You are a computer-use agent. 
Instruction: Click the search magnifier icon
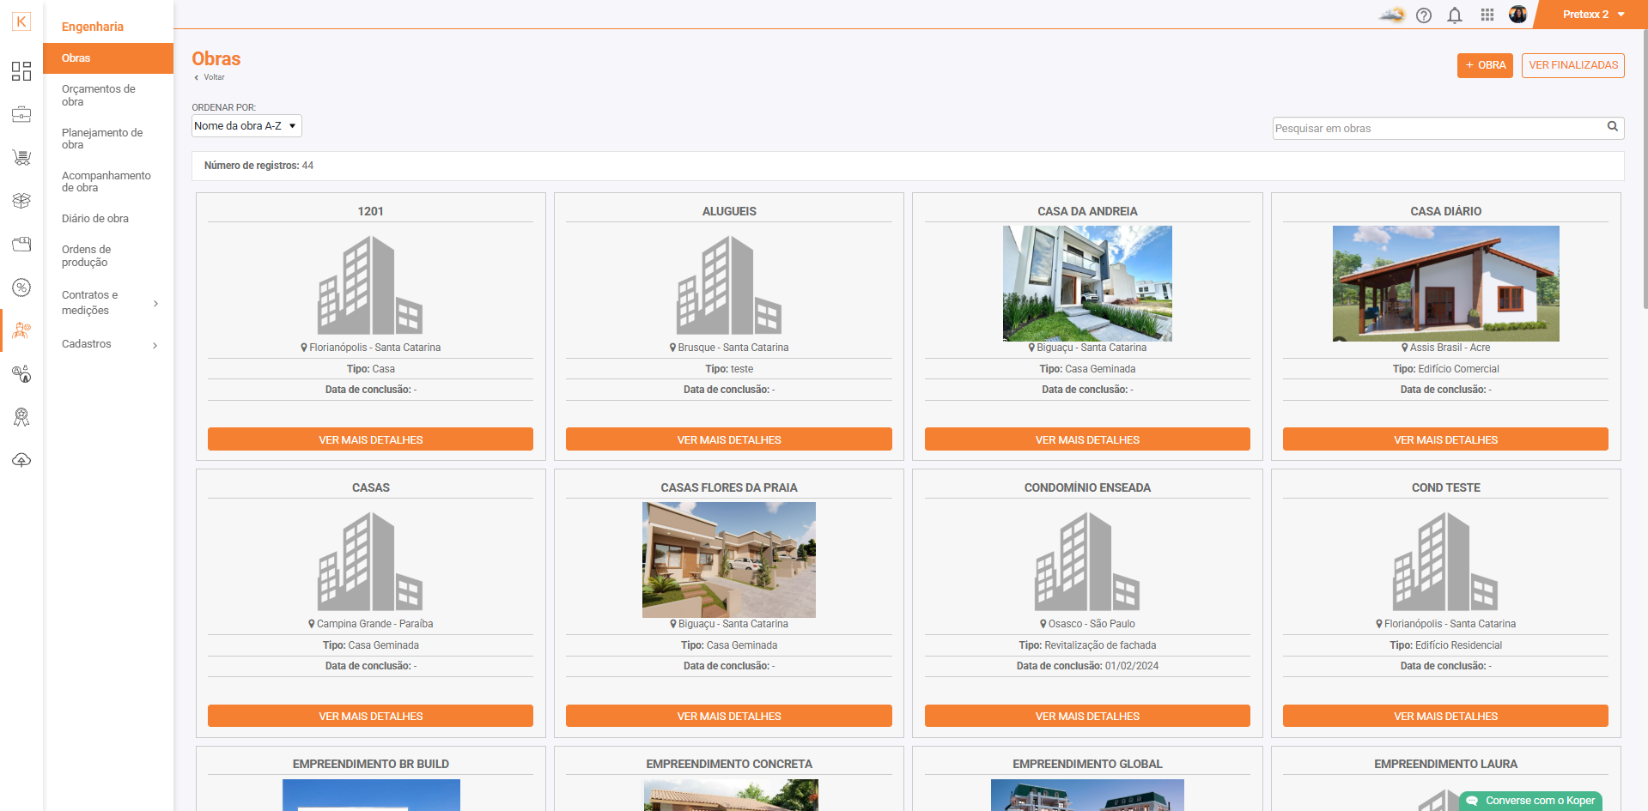pos(1613,127)
